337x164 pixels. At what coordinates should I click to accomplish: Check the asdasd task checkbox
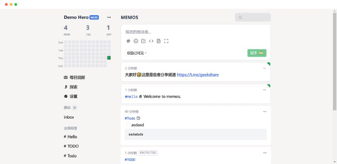tap(128, 125)
